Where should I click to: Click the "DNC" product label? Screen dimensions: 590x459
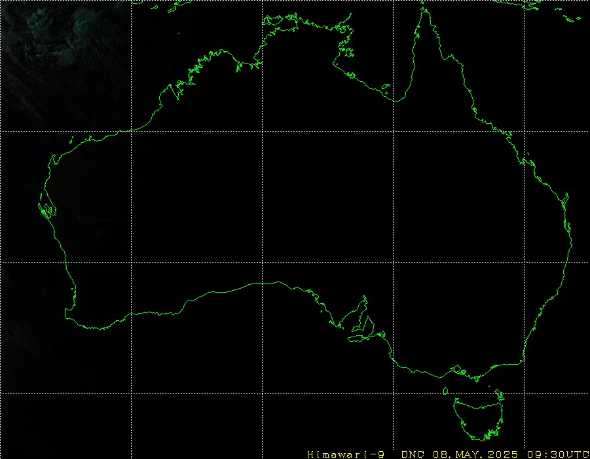(413, 454)
